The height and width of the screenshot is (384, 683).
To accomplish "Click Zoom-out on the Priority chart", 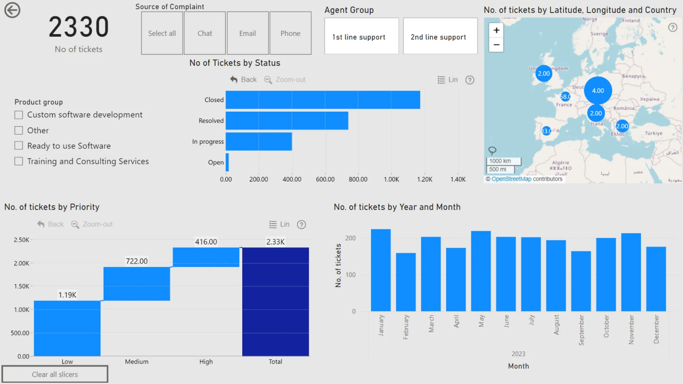I will [x=92, y=224].
